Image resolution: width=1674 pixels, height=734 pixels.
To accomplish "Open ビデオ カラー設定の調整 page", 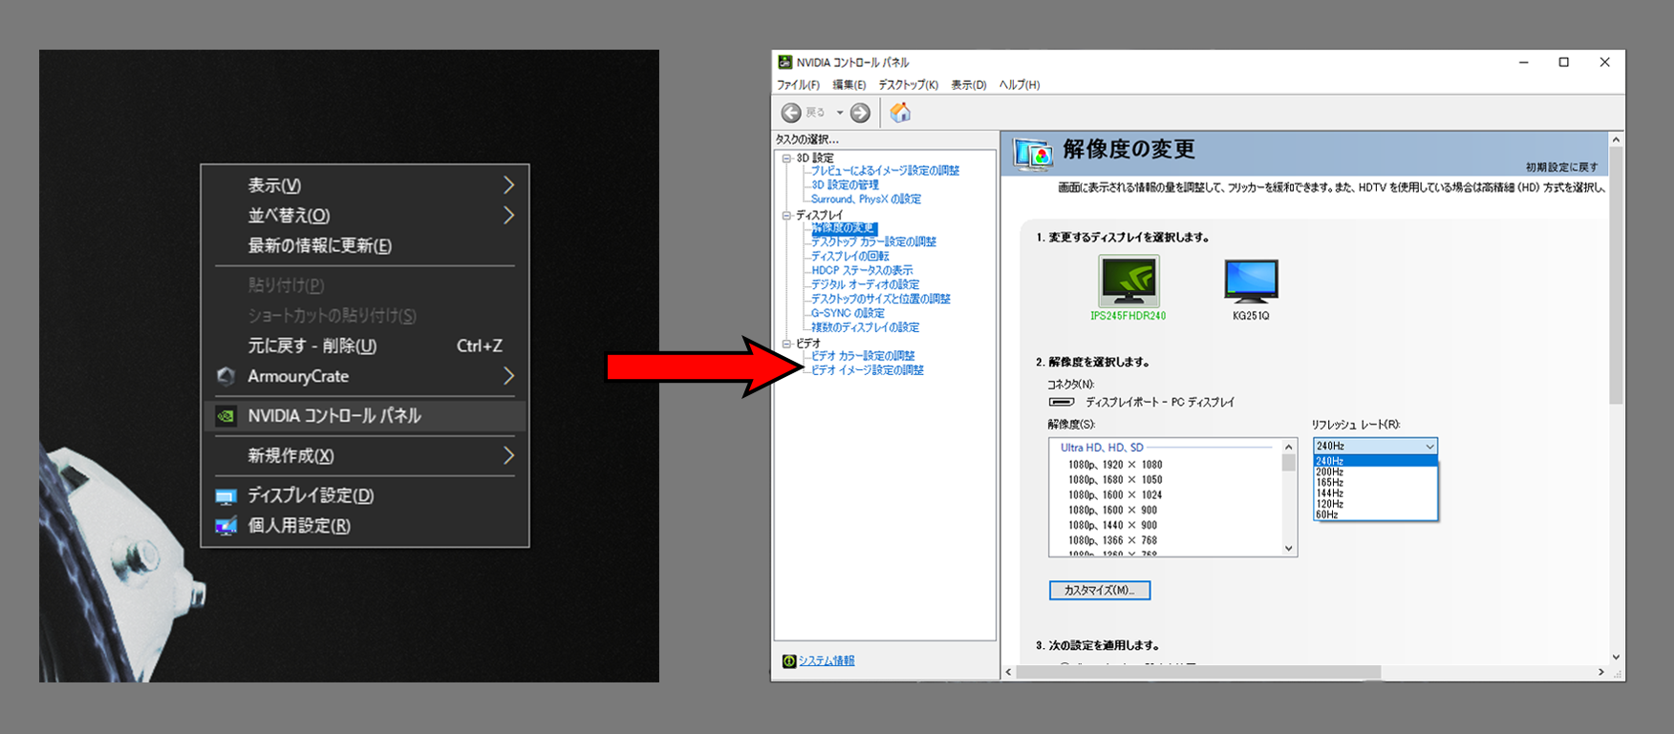I will (x=863, y=356).
